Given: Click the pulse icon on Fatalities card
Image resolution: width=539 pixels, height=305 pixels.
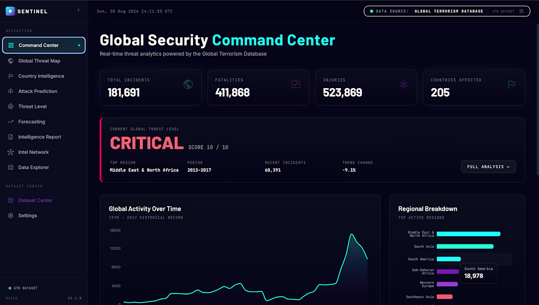Looking at the screenshot, I should coord(296,84).
